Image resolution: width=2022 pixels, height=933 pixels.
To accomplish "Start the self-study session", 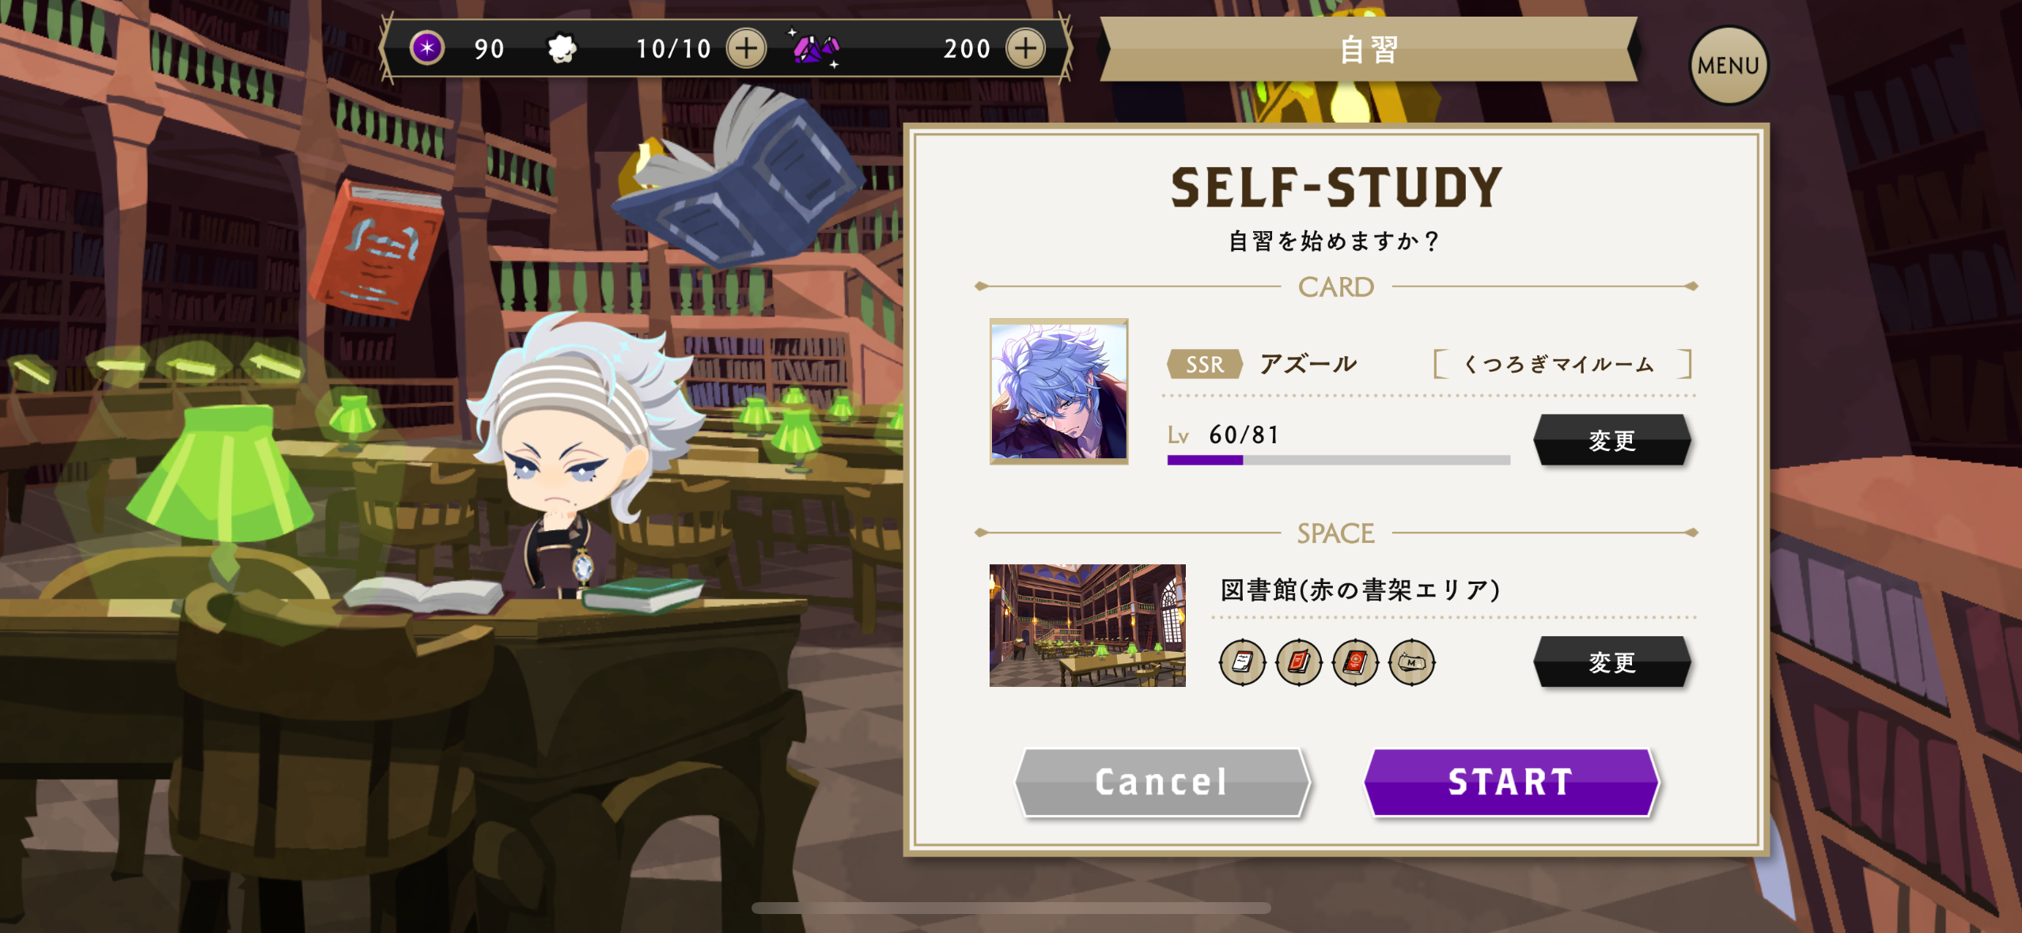I will [x=1511, y=782].
